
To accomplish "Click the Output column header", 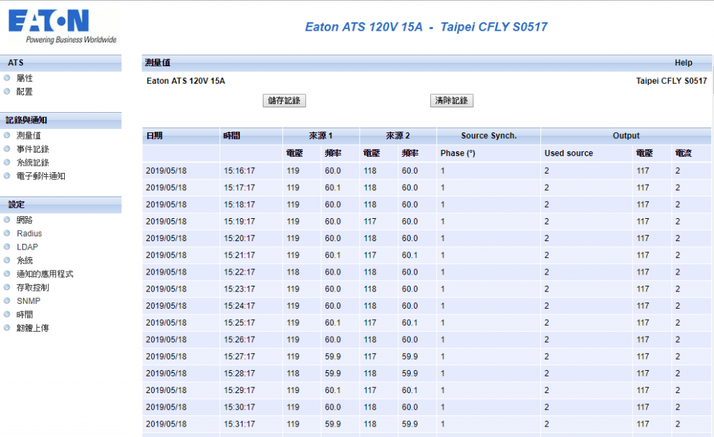I will (626, 136).
